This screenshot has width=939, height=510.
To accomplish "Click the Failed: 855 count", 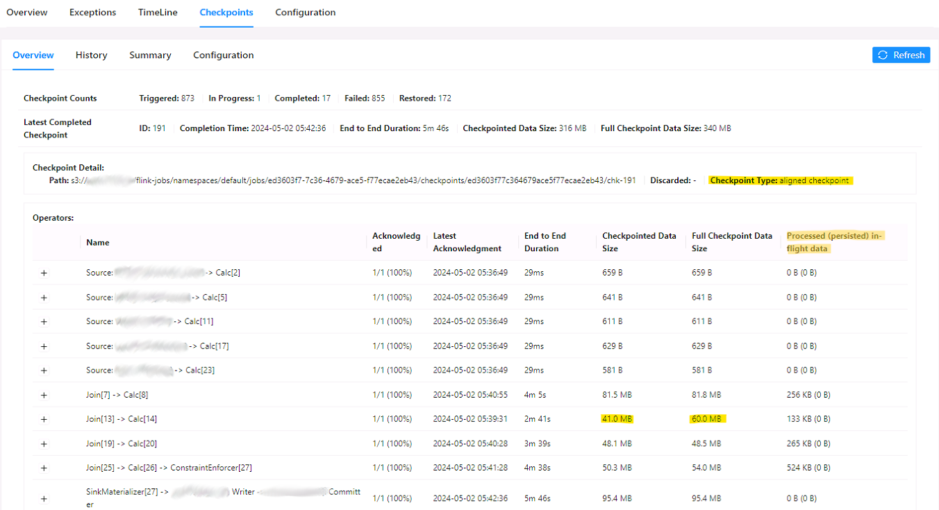I will pyautogui.click(x=365, y=99).
